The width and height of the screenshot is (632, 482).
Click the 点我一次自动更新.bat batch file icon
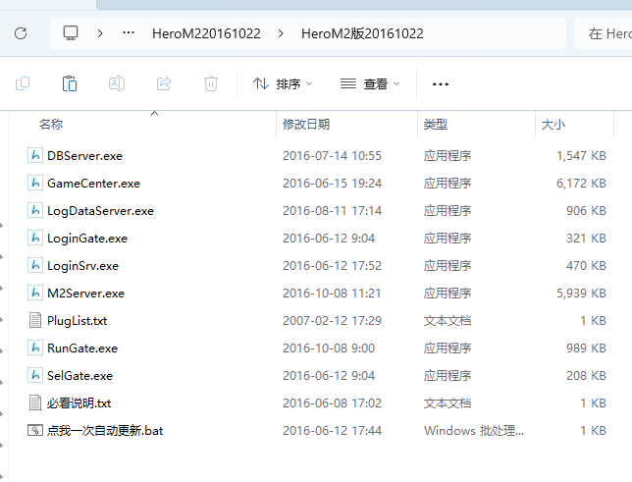point(35,430)
